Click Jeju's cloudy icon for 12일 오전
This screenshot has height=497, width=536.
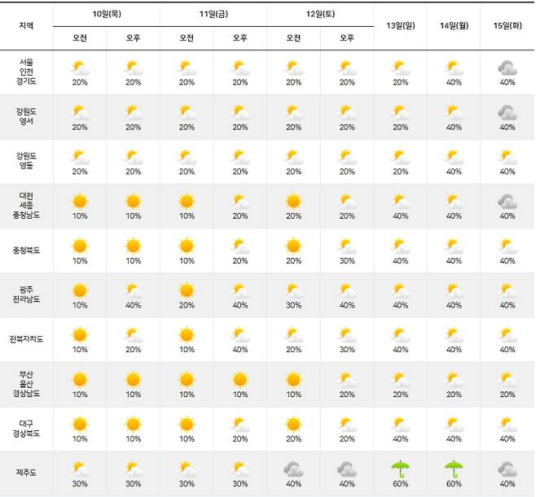[293, 469]
